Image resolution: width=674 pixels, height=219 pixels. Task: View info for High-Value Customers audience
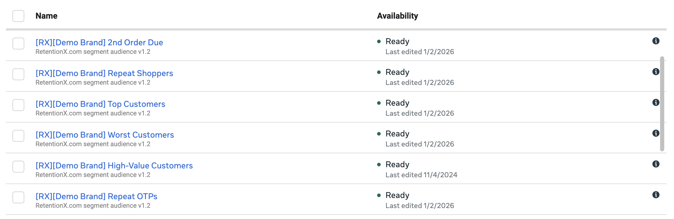click(x=657, y=164)
